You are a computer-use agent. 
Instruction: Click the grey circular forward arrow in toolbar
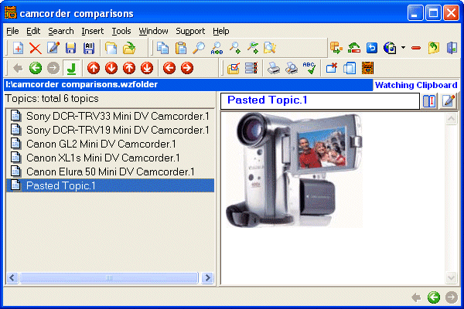53,68
